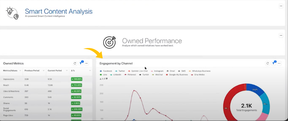Click the 9.5K Impressions current period value

(50, 79)
